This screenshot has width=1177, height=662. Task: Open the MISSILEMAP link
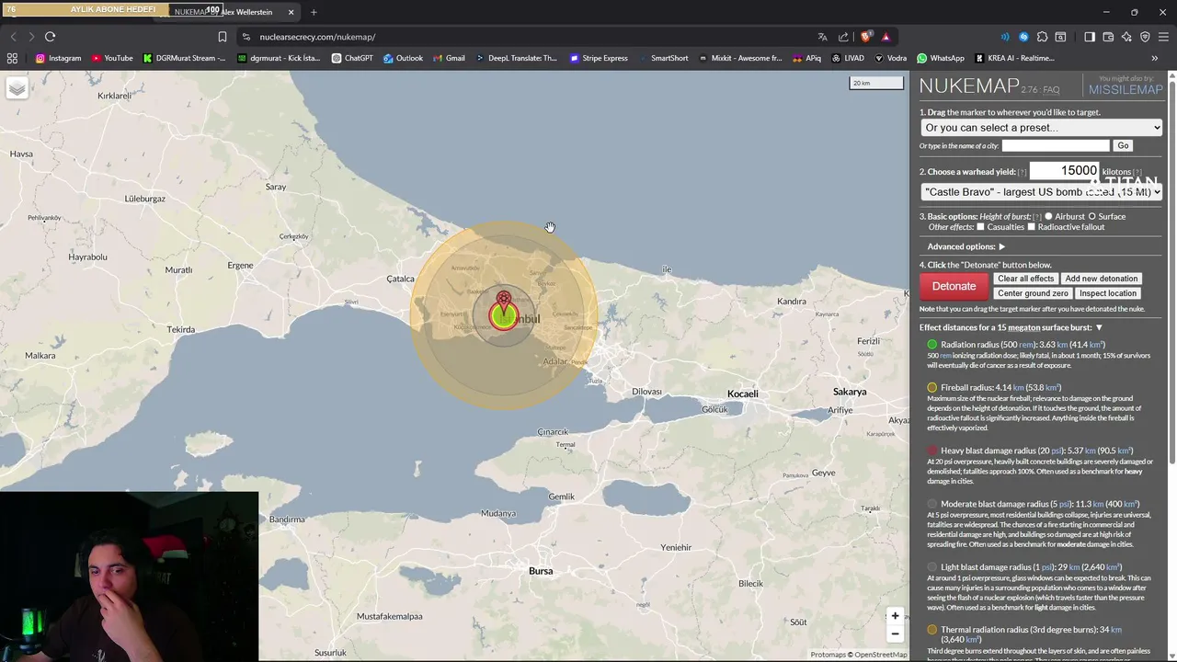coord(1126,89)
